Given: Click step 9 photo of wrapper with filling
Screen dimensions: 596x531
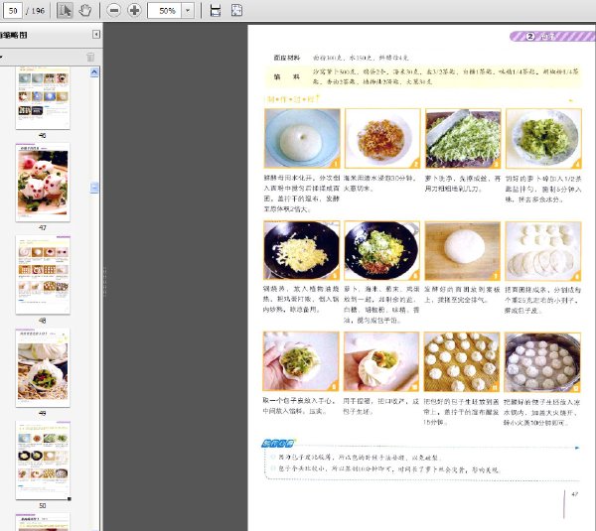Looking at the screenshot, I should coord(301,361).
